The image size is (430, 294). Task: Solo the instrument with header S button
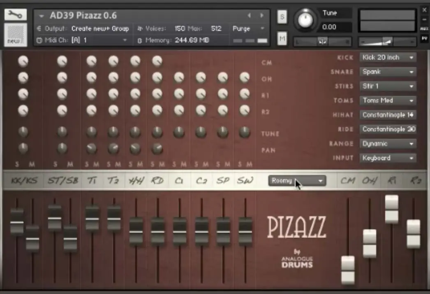282,17
